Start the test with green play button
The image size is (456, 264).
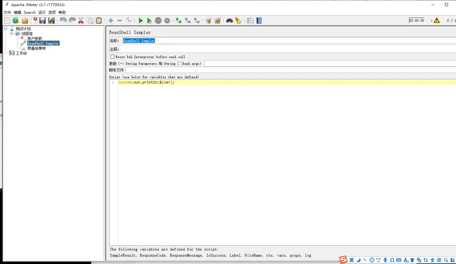click(x=141, y=20)
